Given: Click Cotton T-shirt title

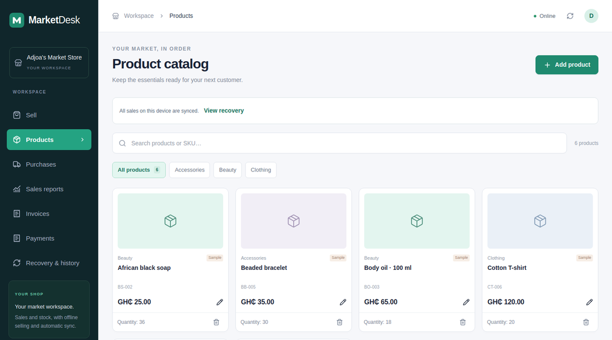Looking at the screenshot, I should click(x=507, y=268).
